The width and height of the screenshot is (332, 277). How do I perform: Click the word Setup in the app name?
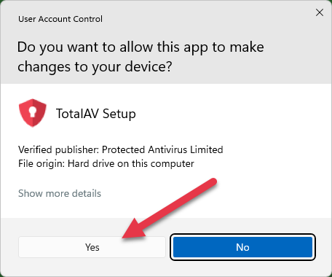point(119,114)
